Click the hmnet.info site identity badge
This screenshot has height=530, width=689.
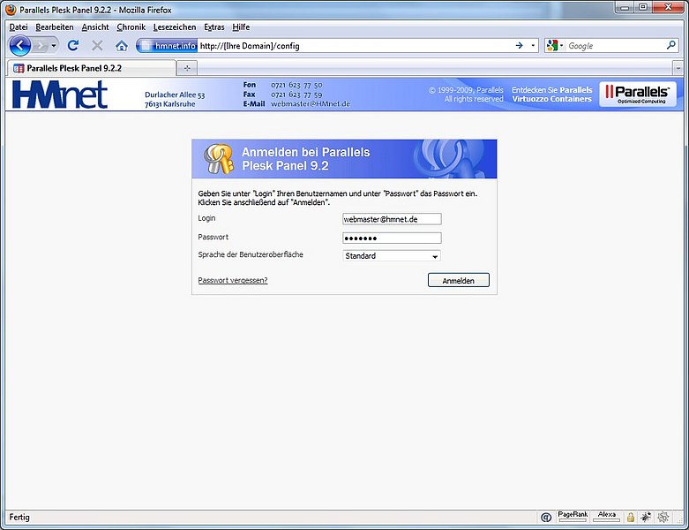[x=168, y=45]
